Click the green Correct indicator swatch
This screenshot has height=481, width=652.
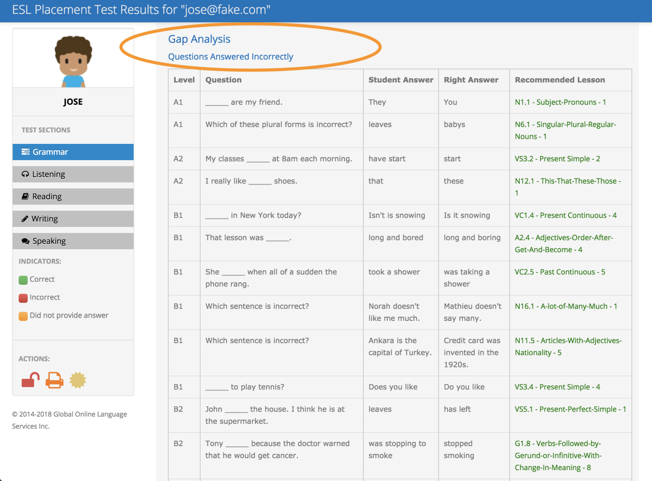click(23, 280)
